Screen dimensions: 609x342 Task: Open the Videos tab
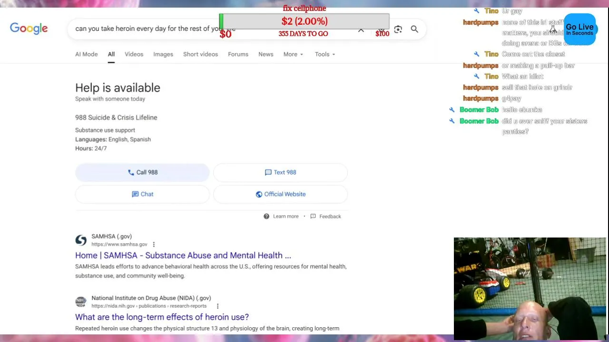coord(134,54)
